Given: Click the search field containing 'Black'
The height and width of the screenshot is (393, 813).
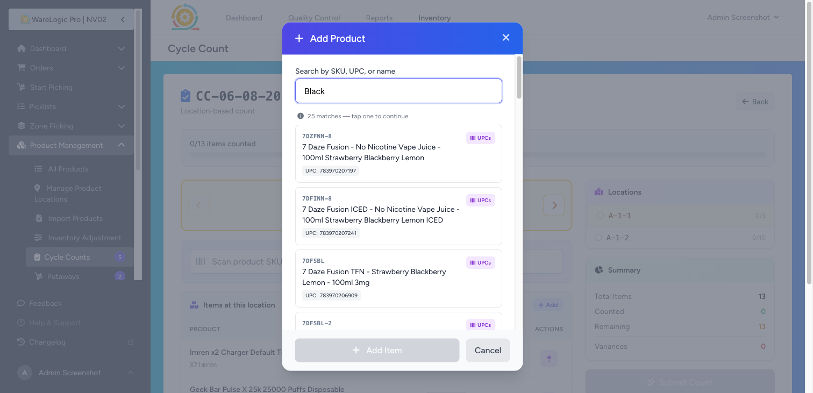Looking at the screenshot, I should point(398,91).
